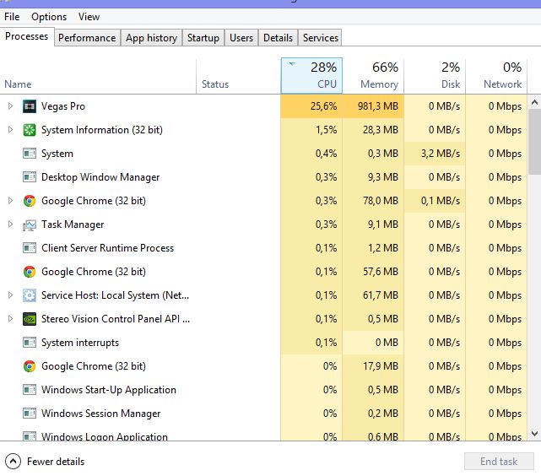The width and height of the screenshot is (541, 476).
Task: Select Windows Session Manager row
Action: tap(263, 414)
